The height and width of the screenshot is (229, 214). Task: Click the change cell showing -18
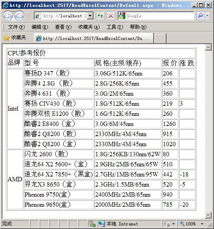click(187, 174)
